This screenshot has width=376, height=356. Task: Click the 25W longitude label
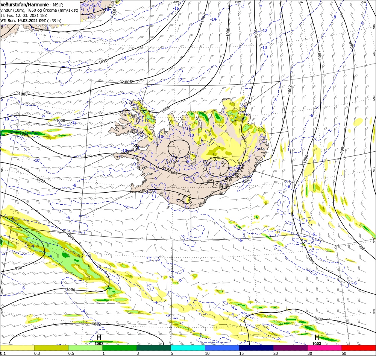114,2
